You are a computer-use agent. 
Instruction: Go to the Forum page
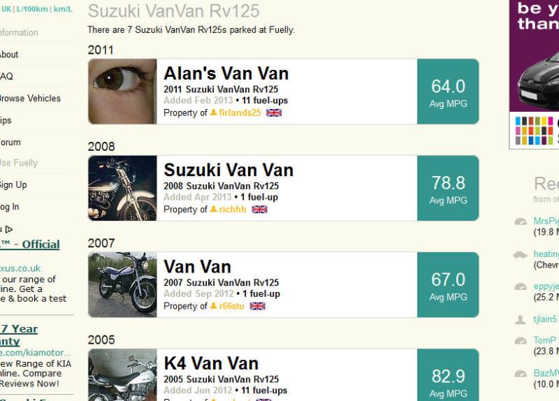pyautogui.click(x=10, y=143)
